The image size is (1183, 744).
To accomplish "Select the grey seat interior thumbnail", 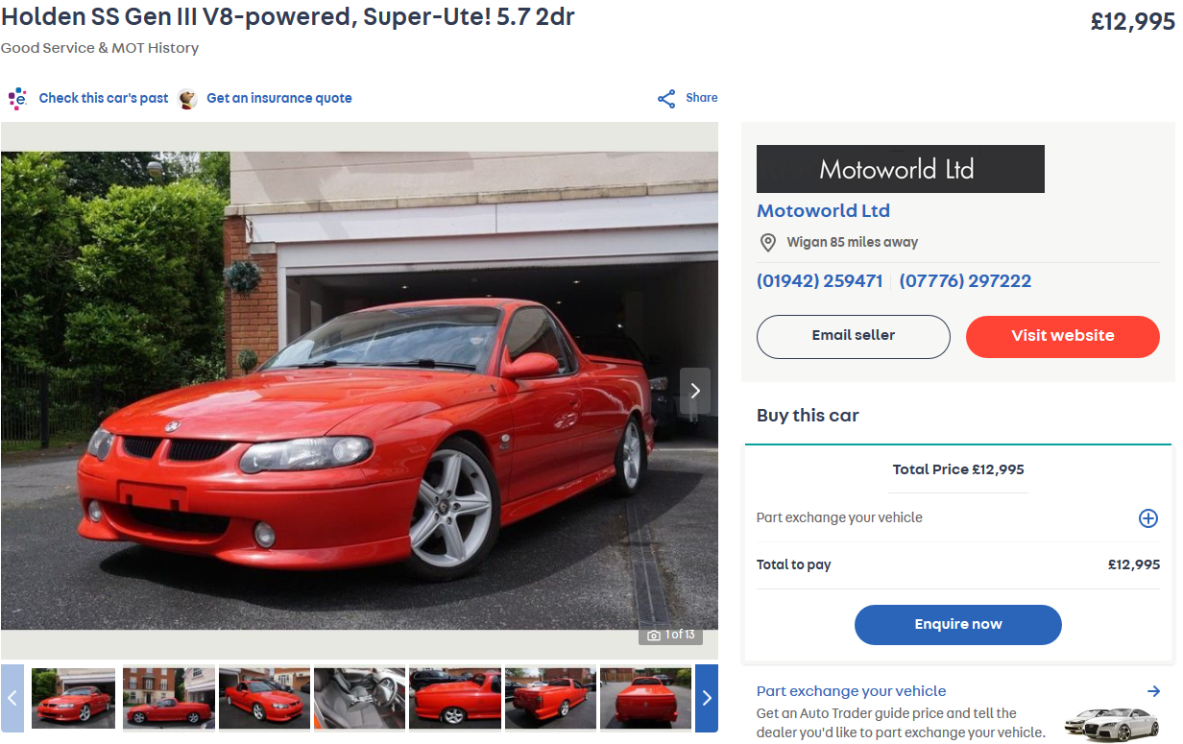I will [359, 698].
